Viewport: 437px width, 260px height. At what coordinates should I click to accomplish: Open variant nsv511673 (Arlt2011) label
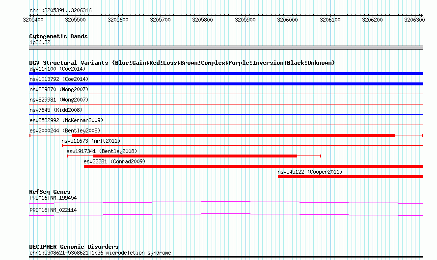click(91, 141)
